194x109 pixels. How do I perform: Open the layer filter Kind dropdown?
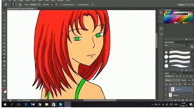(x=169, y=76)
